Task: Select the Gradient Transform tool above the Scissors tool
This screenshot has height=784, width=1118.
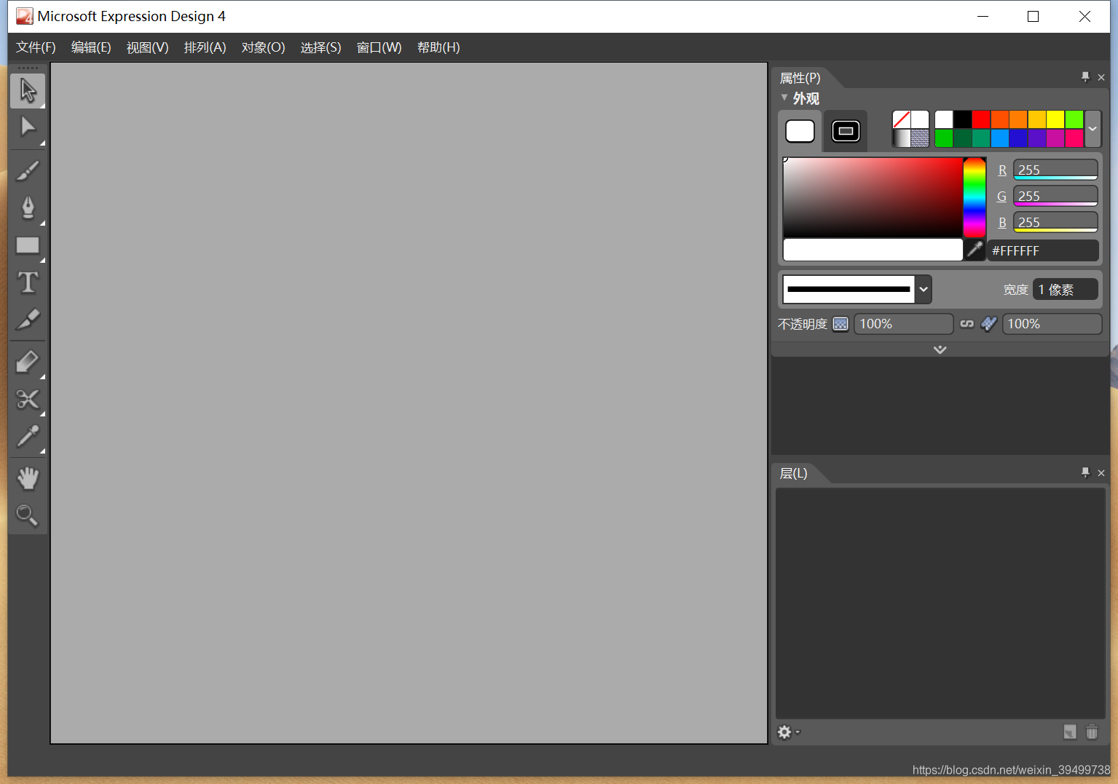Action: (28, 362)
